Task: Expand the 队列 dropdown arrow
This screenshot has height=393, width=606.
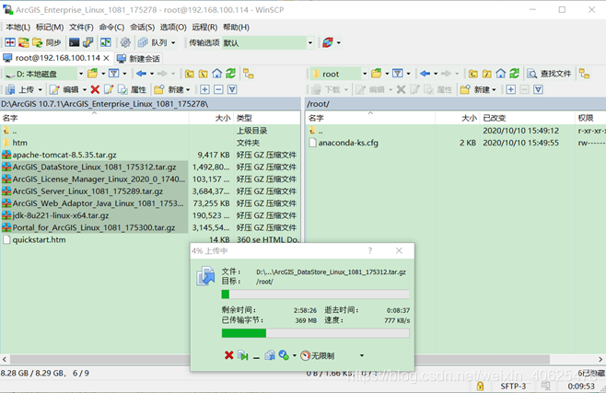Action: pyautogui.click(x=173, y=42)
